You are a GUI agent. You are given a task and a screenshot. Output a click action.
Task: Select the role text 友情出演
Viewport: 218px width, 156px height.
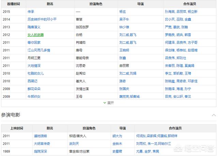pos(82,89)
